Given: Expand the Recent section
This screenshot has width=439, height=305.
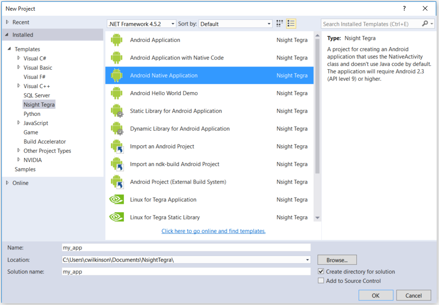Looking at the screenshot, I should [x=7, y=22].
